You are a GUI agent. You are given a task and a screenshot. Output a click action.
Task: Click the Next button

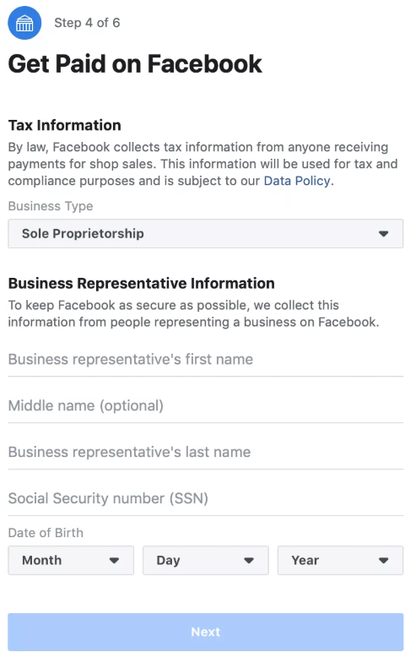coord(206,632)
